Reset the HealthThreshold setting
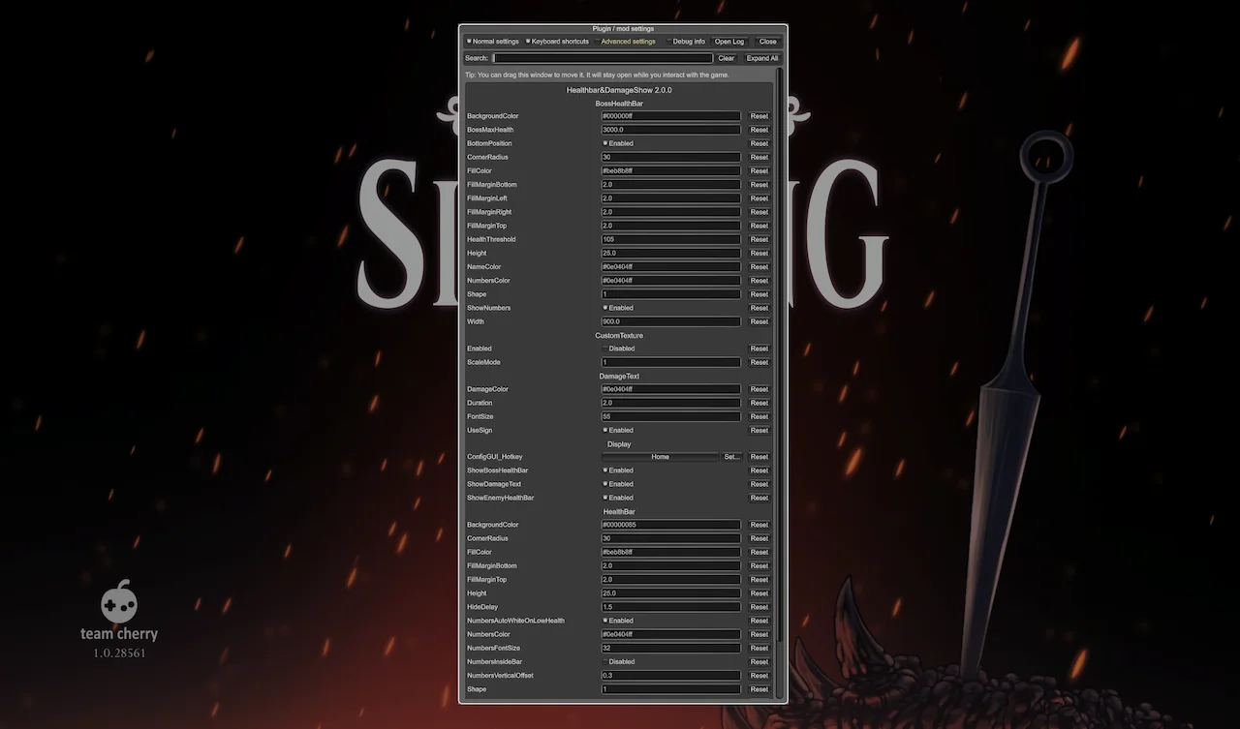 [759, 239]
